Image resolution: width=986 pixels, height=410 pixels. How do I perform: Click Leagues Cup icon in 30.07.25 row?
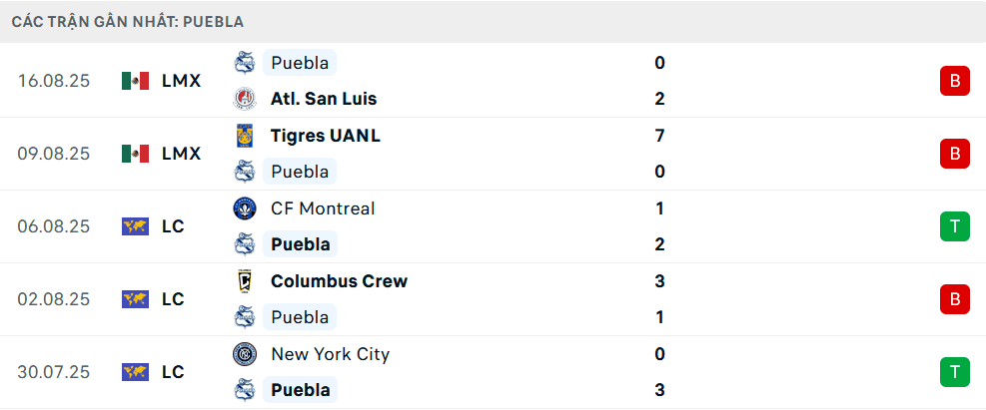click(135, 372)
